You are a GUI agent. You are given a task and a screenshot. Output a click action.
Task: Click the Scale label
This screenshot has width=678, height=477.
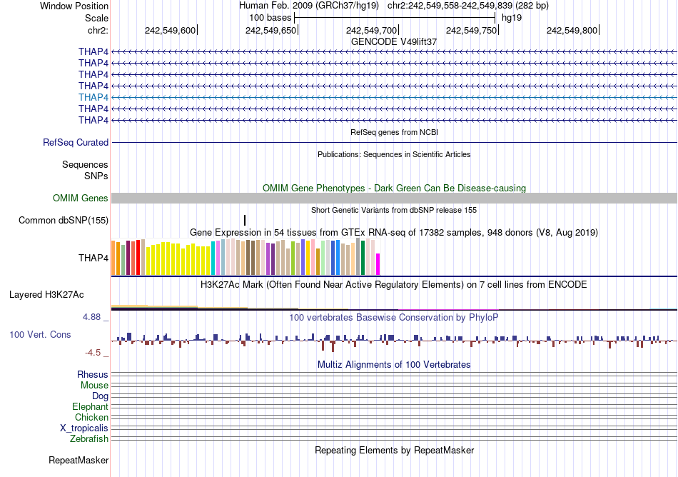pos(96,18)
